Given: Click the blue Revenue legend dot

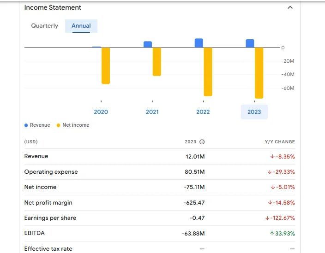Looking at the screenshot, I should [x=26, y=125].
